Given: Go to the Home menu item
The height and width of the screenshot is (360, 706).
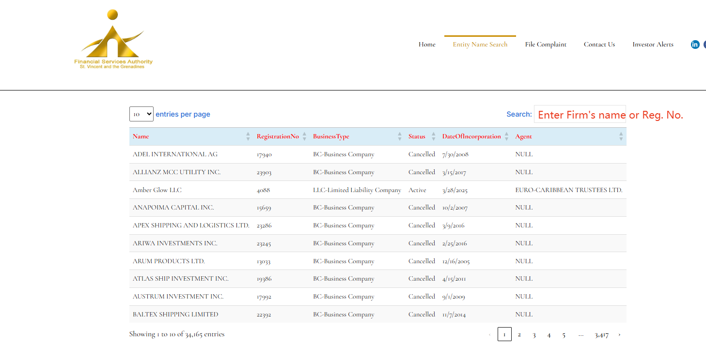Looking at the screenshot, I should coord(427,45).
